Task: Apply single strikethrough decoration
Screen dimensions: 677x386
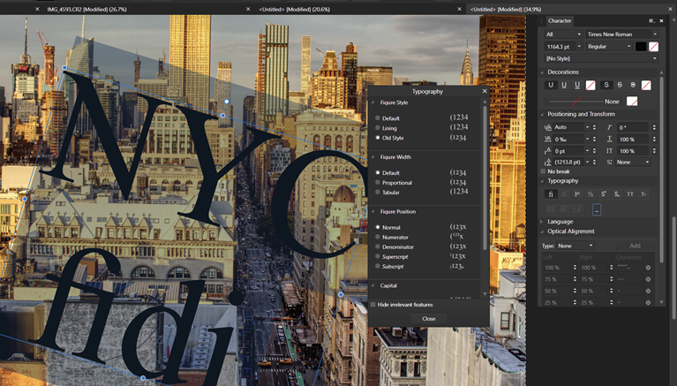Action: coord(606,85)
